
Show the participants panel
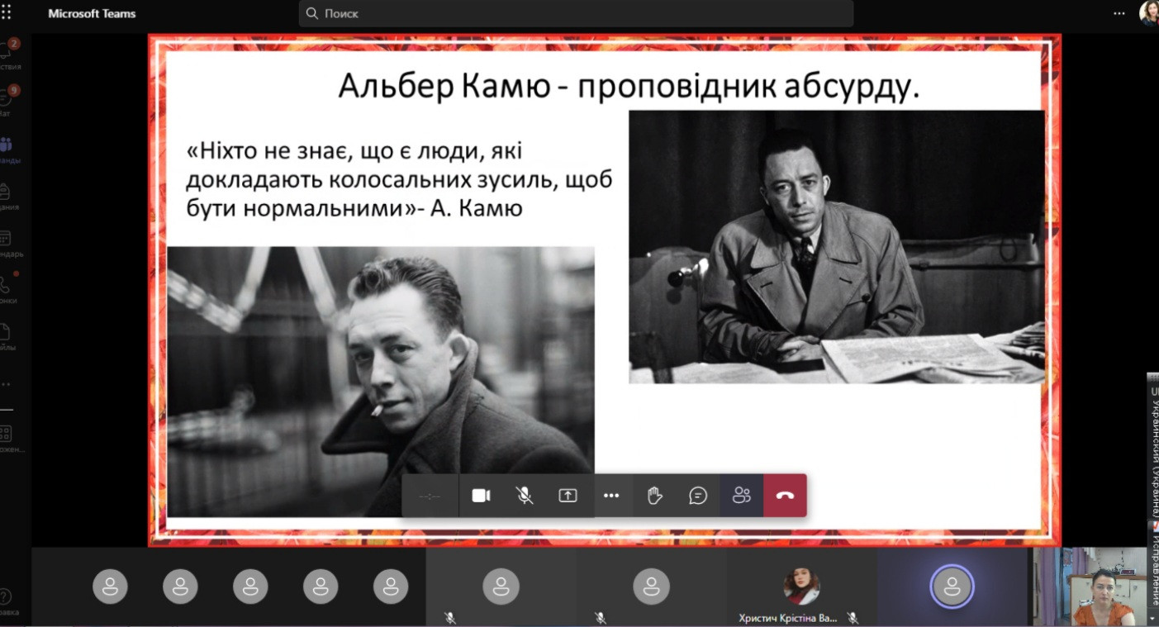(742, 496)
